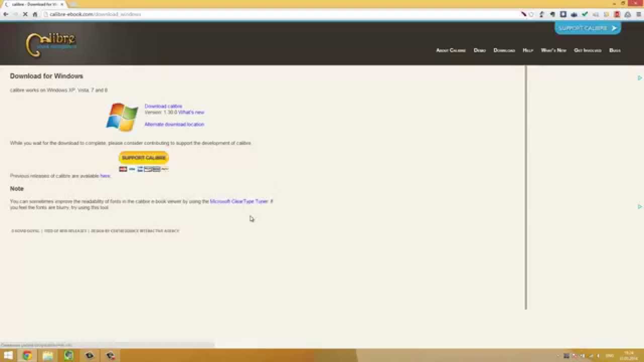This screenshot has width=644, height=362.
Task: Click the Alternate download location link
Action: click(x=174, y=124)
